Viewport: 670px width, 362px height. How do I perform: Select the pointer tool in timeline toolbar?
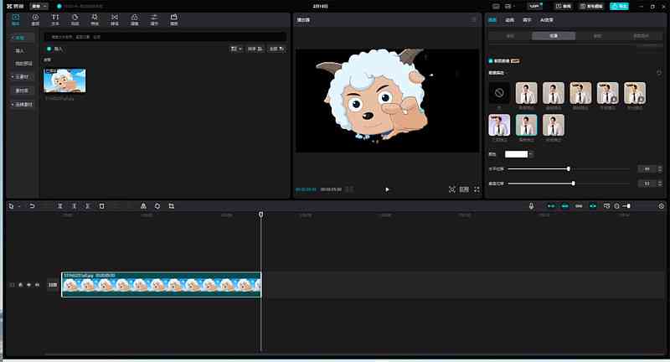point(11,206)
